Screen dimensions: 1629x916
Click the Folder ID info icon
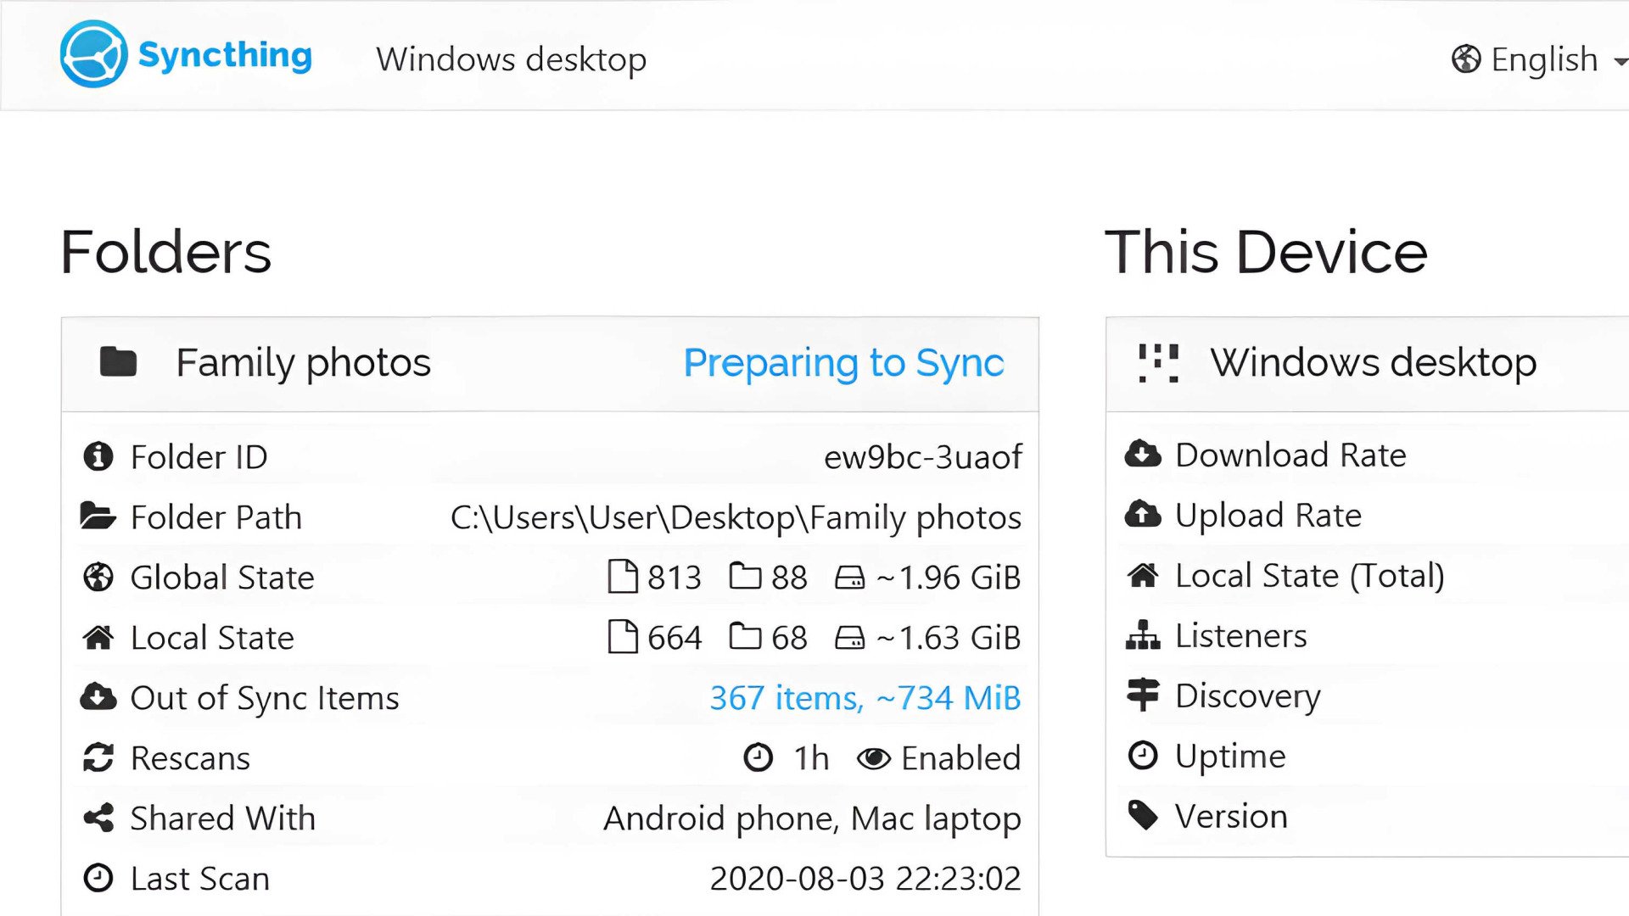[x=98, y=456]
